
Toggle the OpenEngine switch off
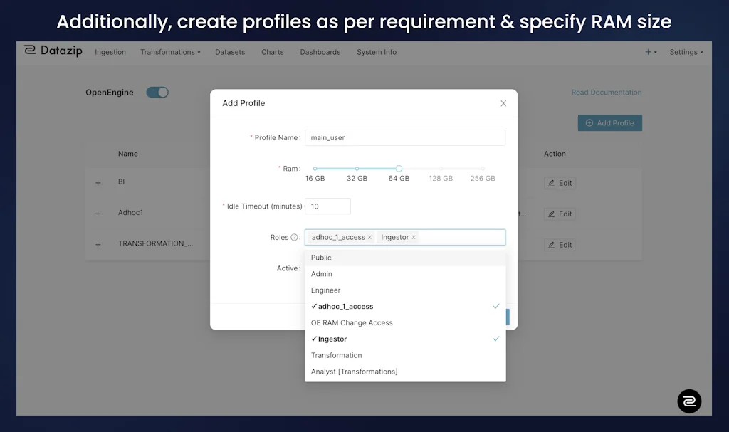[x=157, y=92]
